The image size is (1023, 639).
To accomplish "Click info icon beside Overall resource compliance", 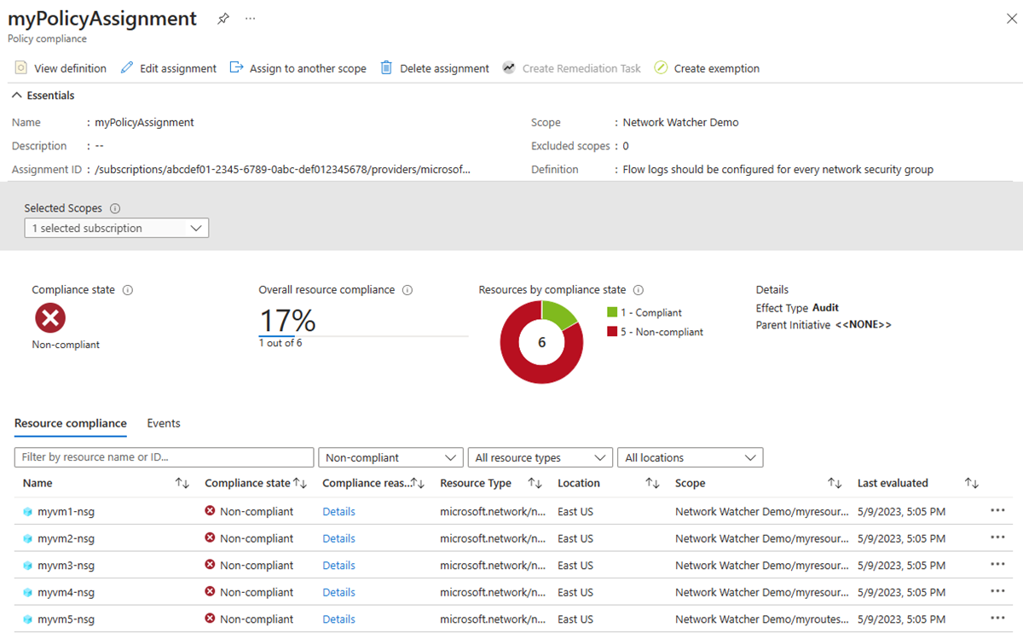I will [407, 290].
